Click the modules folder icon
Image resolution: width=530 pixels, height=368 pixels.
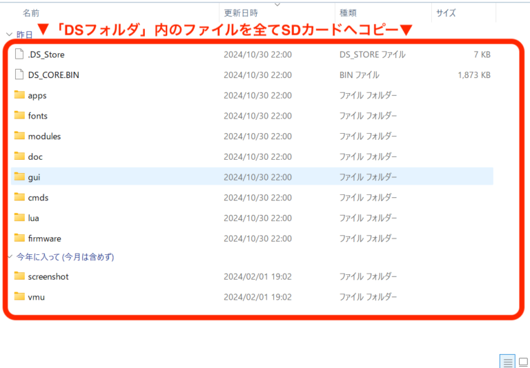tap(19, 136)
